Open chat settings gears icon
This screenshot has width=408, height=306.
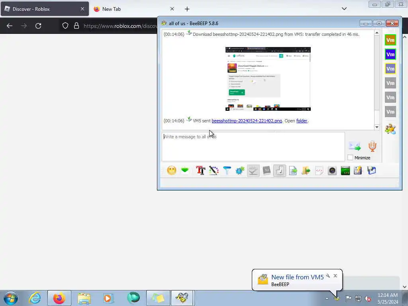coord(240,171)
